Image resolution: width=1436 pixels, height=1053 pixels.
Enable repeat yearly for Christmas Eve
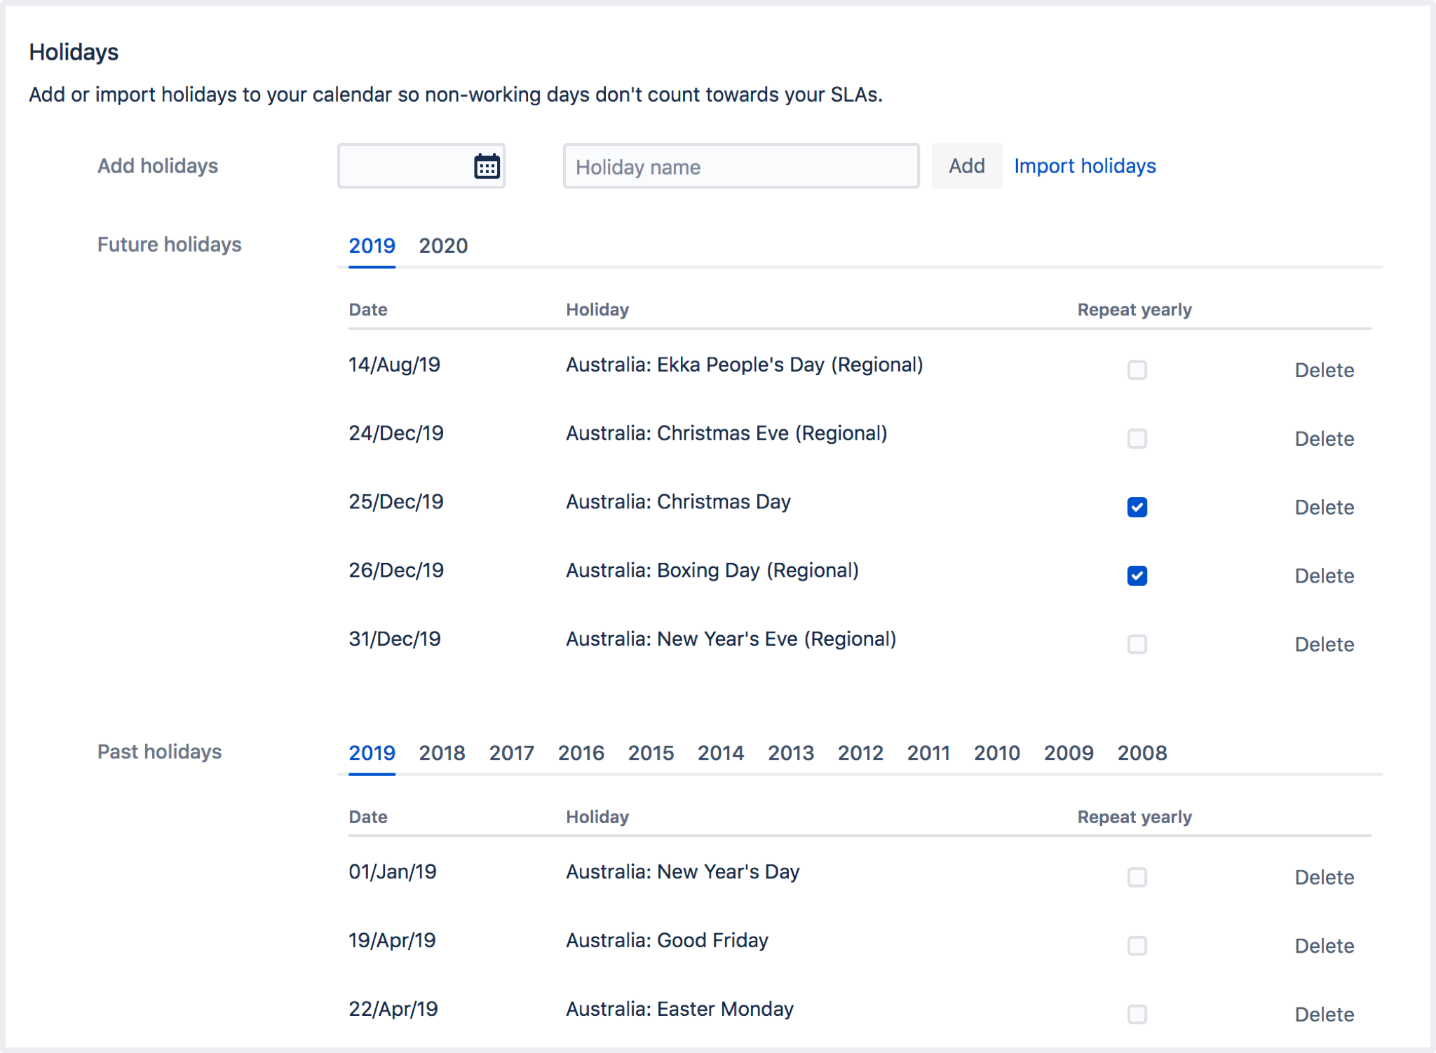(1137, 439)
